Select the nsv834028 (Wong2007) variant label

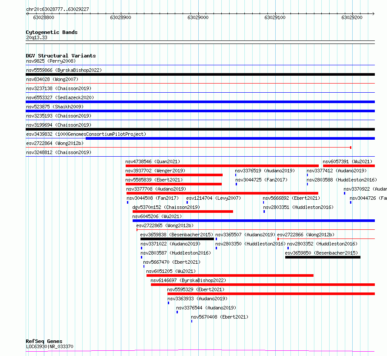(x=52, y=79)
